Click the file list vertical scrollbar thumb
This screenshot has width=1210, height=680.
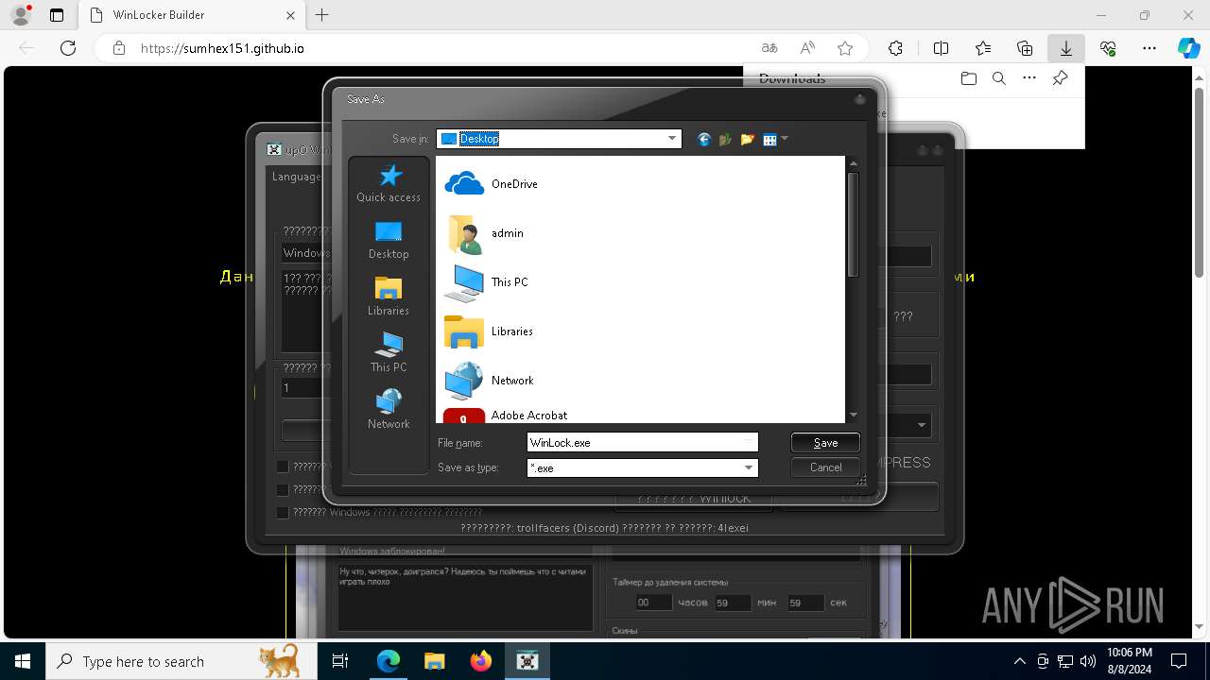click(853, 225)
